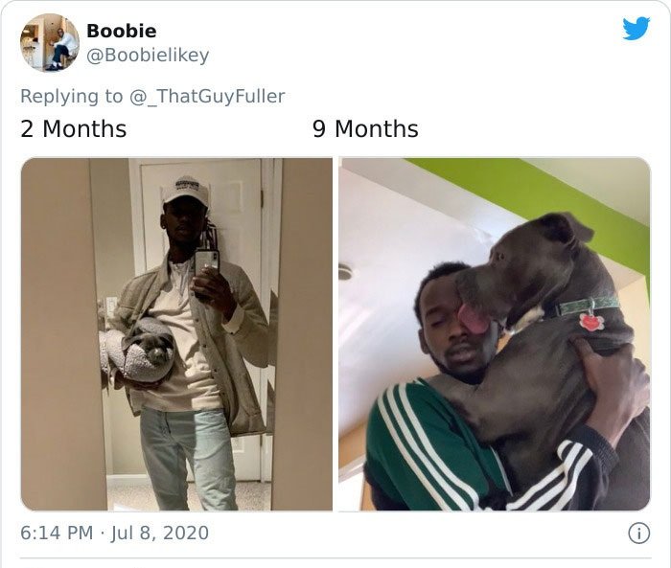671x568 pixels.
Task: Click the 9 Months caption text
Action: (365, 128)
